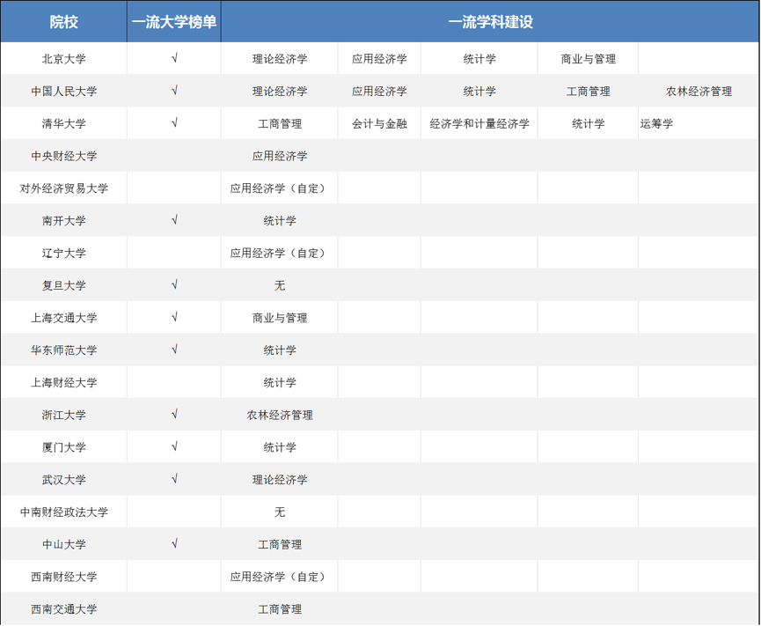Select the 西南交通大学 cell
The image size is (761, 626).
click(x=63, y=609)
